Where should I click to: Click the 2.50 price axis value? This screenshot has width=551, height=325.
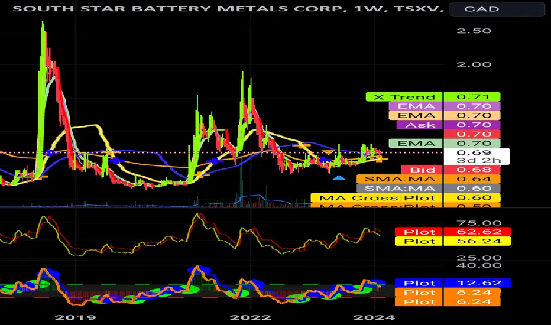click(474, 31)
